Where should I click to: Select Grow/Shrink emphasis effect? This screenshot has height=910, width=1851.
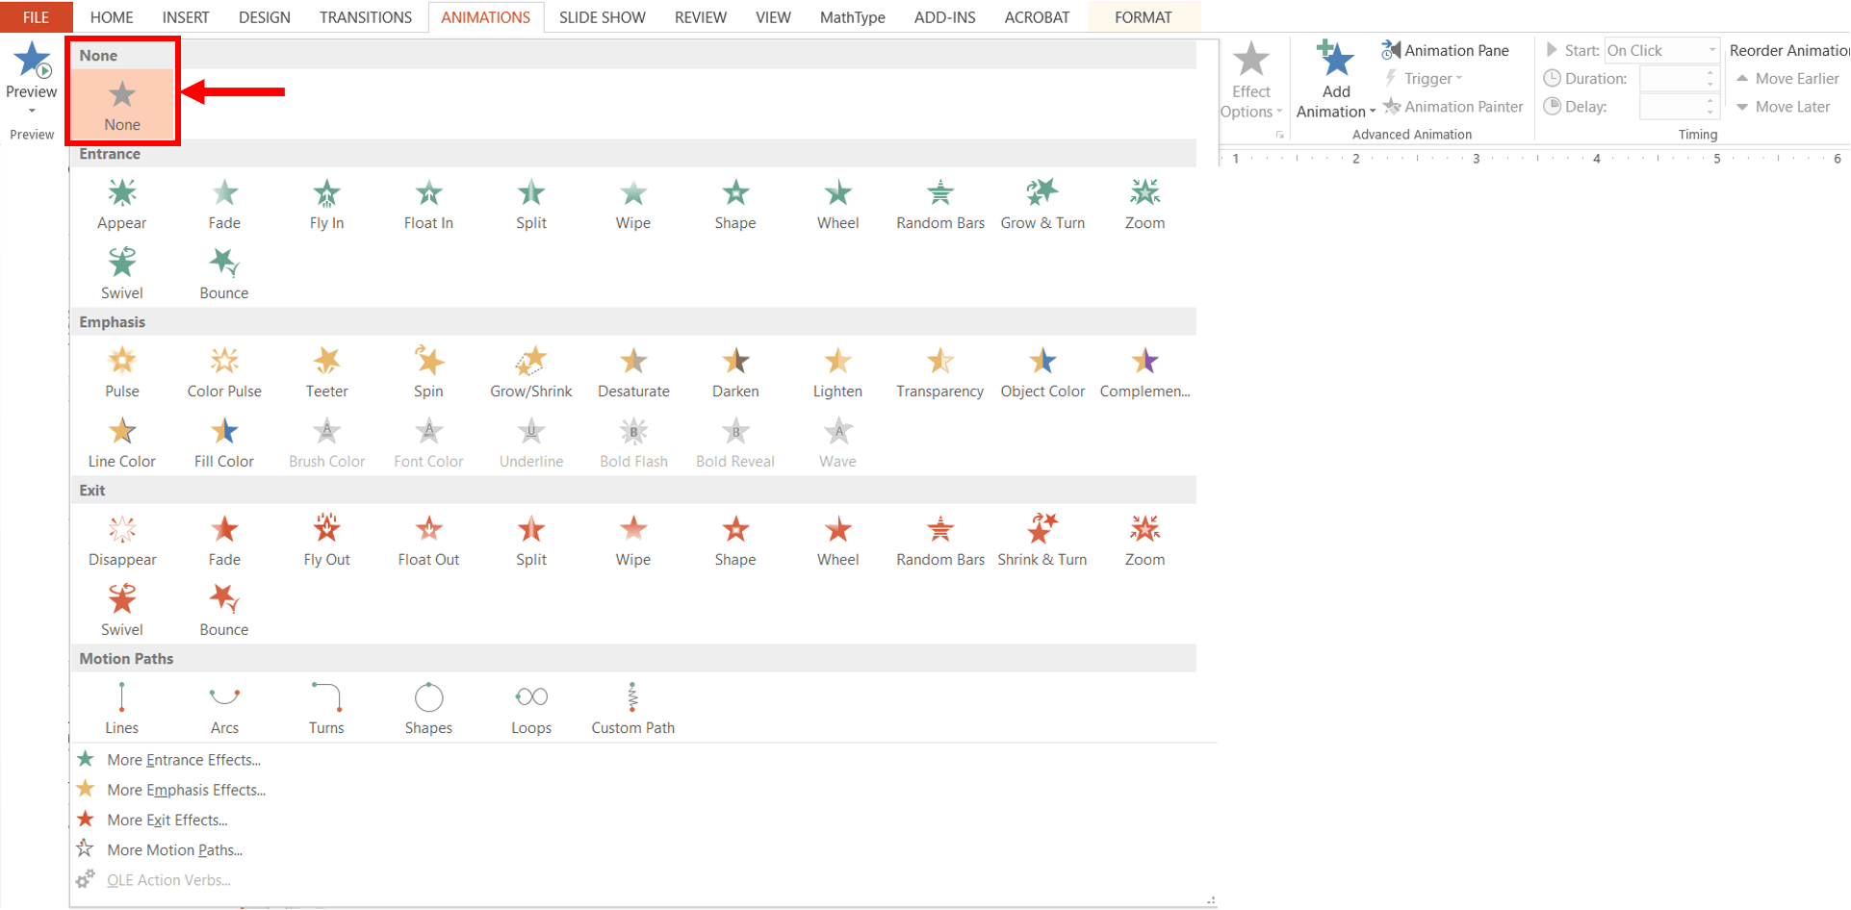point(530,373)
